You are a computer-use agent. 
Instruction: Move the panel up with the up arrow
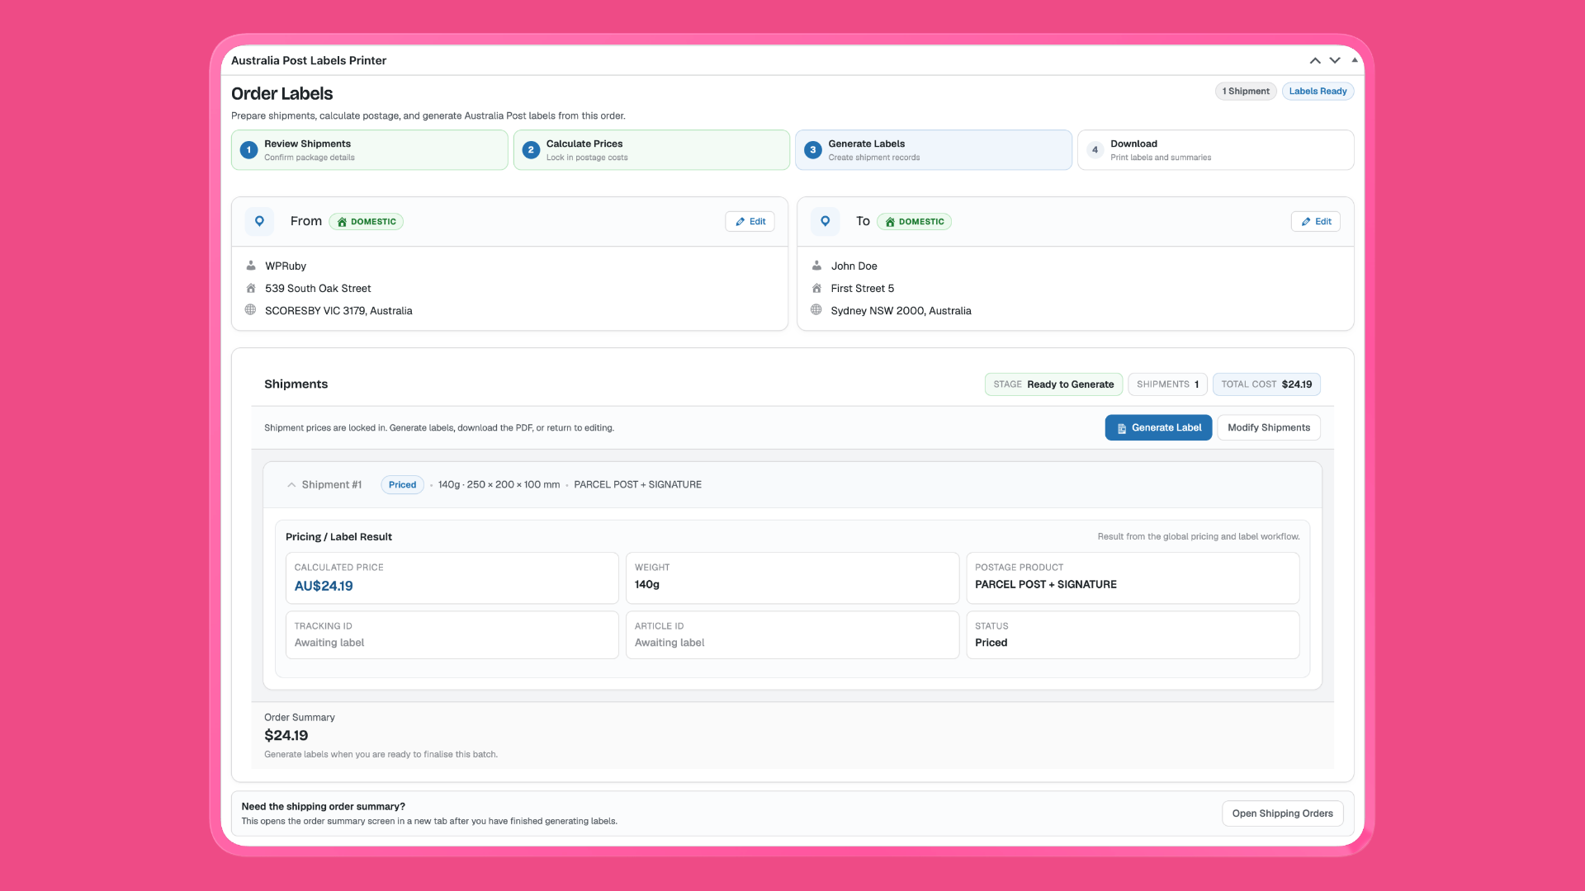pos(1315,60)
